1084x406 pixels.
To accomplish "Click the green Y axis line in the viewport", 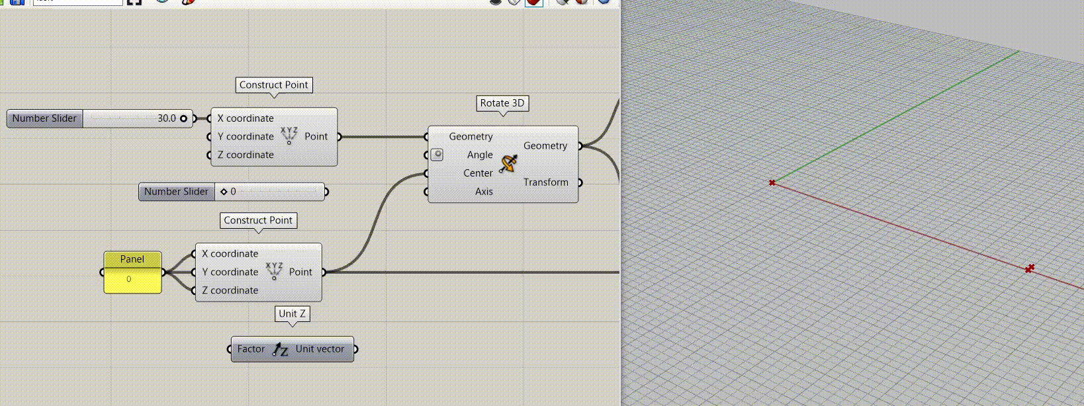I will pos(895,116).
